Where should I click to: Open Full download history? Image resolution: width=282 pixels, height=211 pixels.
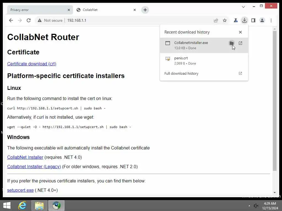click(204, 73)
